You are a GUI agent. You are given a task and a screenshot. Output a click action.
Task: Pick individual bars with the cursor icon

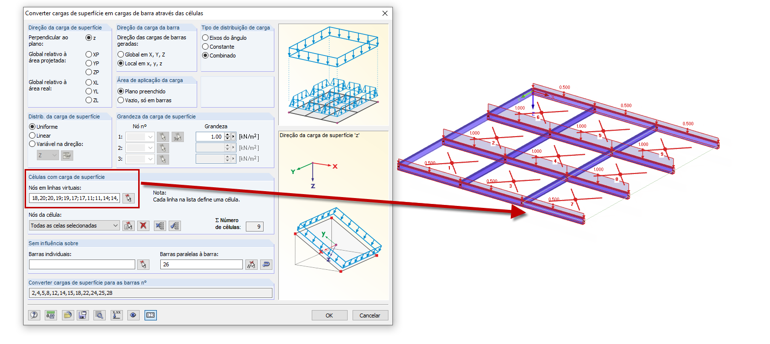pos(143,264)
